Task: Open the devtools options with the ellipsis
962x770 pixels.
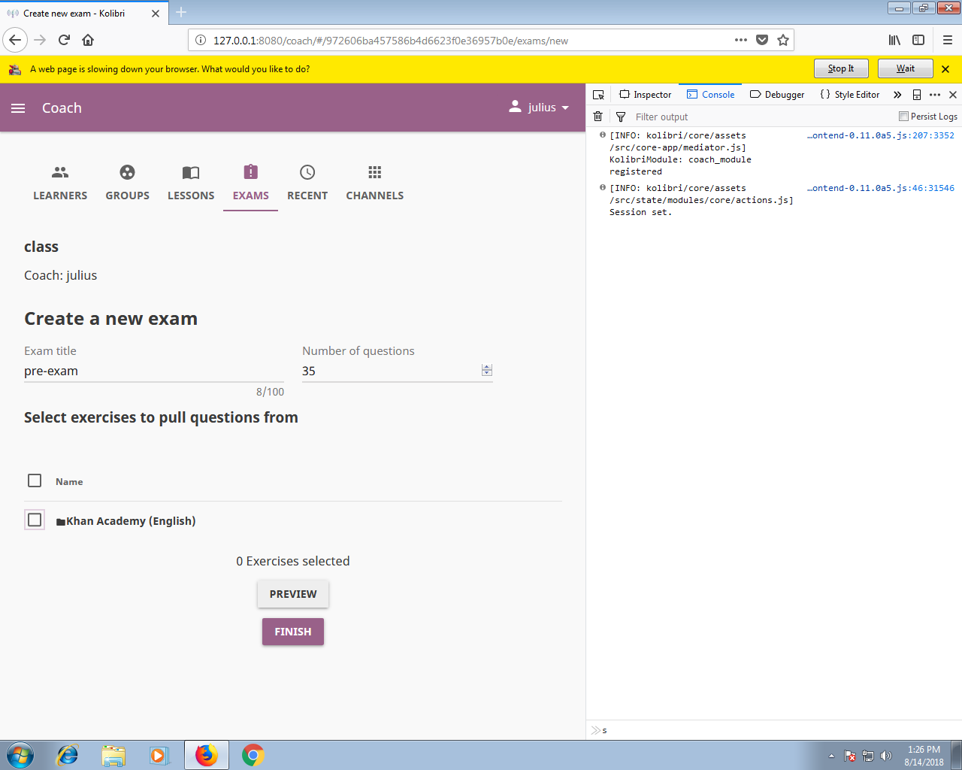Action: (935, 94)
